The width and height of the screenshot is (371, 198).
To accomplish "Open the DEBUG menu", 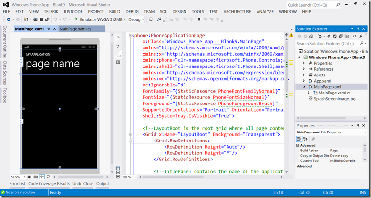I will point(132,11).
